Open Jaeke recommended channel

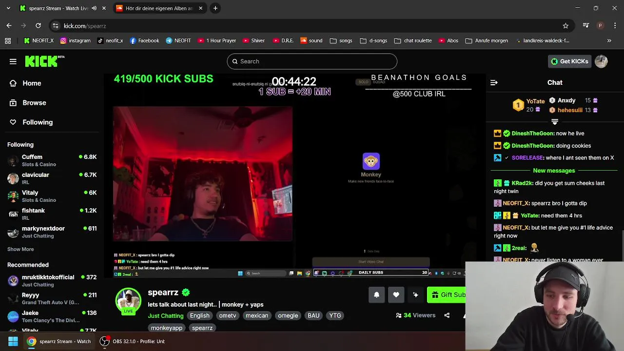52,316
